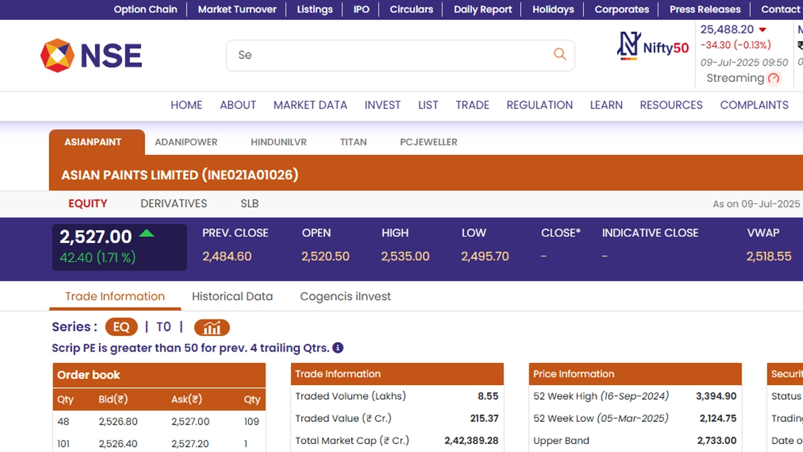Click the NSE logo

pyautogui.click(x=91, y=55)
